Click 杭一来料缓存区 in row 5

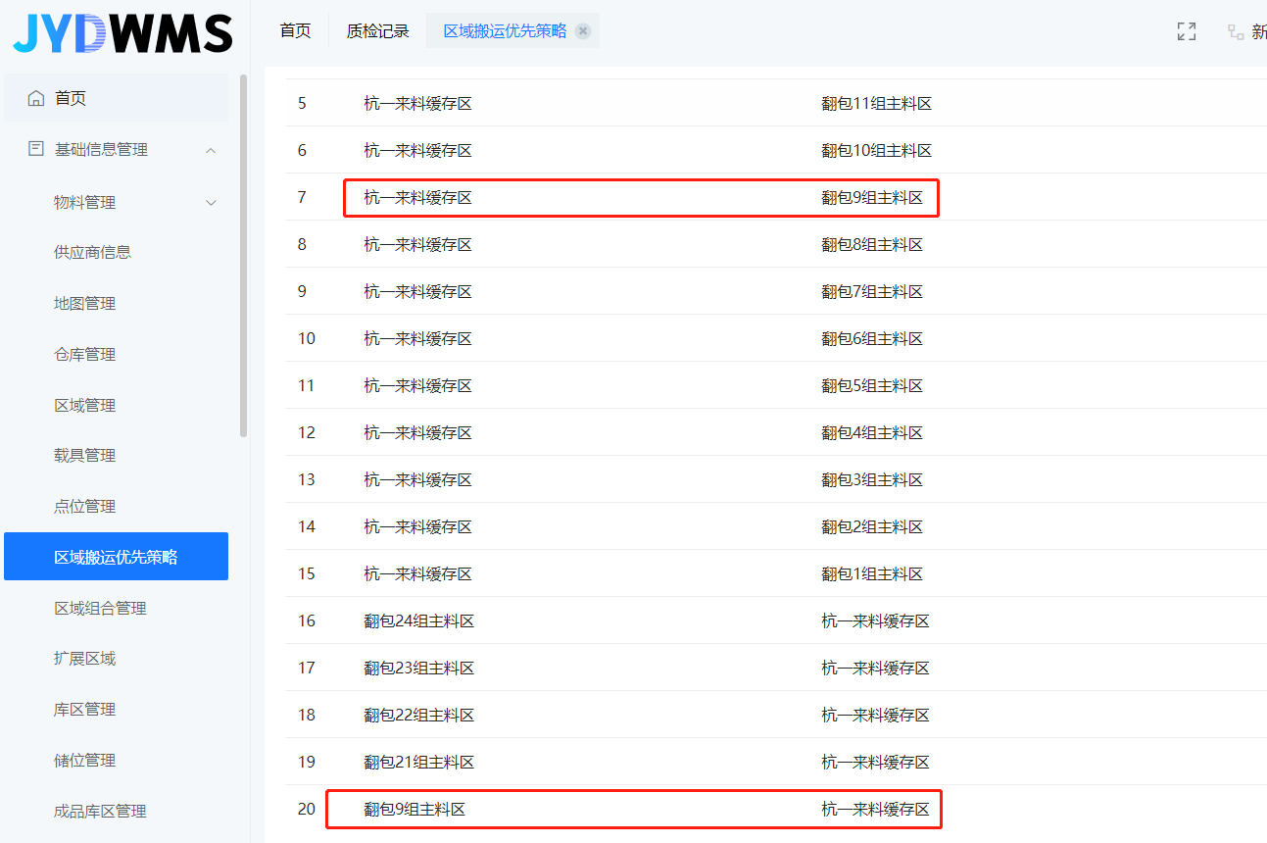tap(417, 103)
